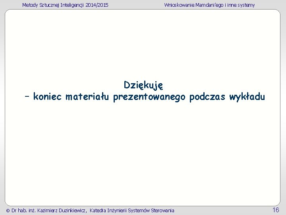Click the header 'Metody Sztucznej Inteligencji 2014/2015'
The width and height of the screenshot is (286, 215).
65,5
